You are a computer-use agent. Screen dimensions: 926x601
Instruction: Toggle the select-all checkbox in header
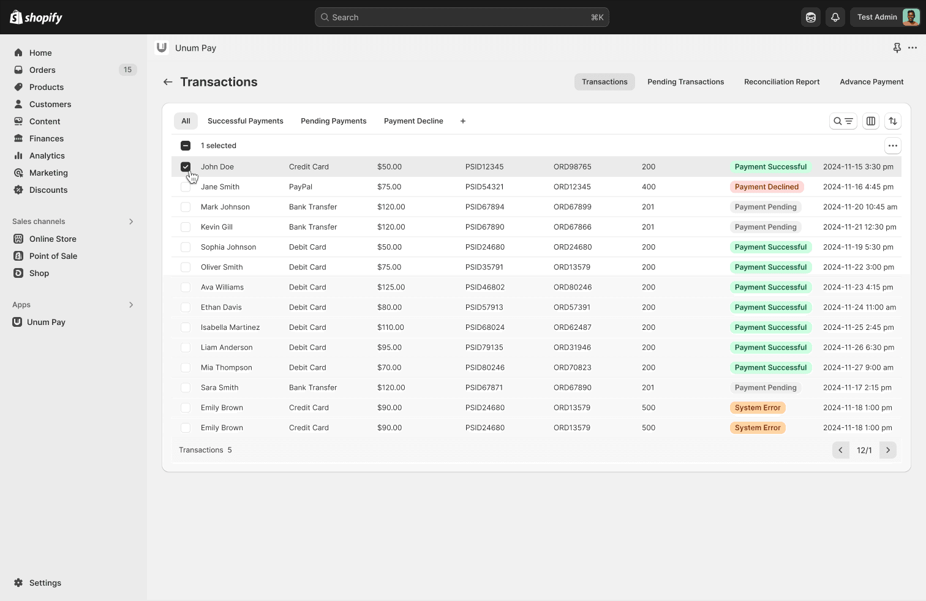pyautogui.click(x=186, y=146)
